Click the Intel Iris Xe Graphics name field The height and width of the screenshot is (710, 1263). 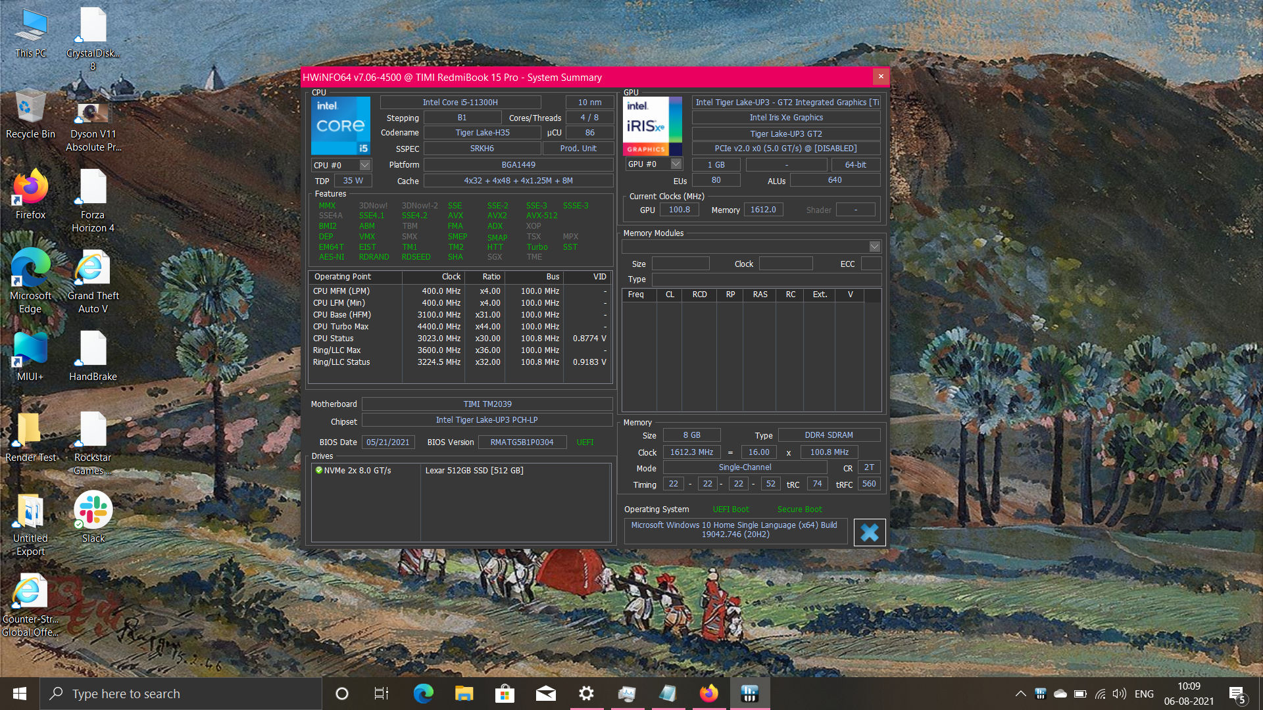(786, 118)
